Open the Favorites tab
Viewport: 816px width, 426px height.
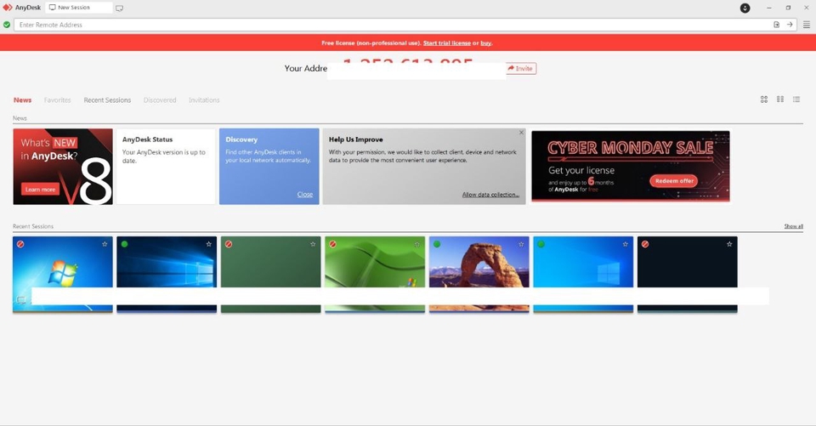coord(57,100)
